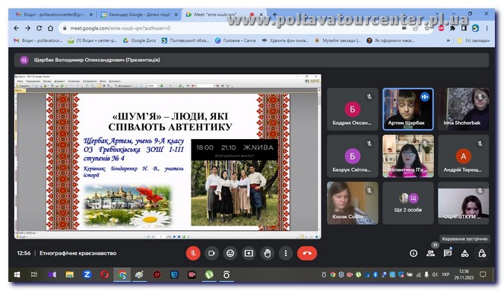
Task: Open the extensions puzzle icon
Action: (x=452, y=28)
